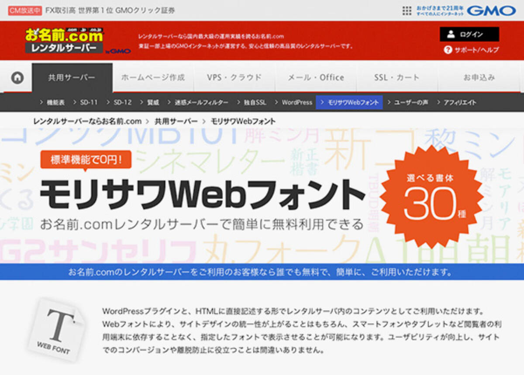The height and width of the screenshot is (375, 524).
Task: Click the モリサワWebフォント banner heading
Action: (202, 194)
